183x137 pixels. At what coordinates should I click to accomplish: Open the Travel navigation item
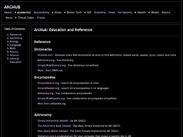[41, 18]
